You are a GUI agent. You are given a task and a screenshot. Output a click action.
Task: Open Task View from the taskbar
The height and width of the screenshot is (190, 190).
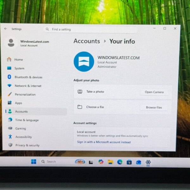click(x=91, y=162)
